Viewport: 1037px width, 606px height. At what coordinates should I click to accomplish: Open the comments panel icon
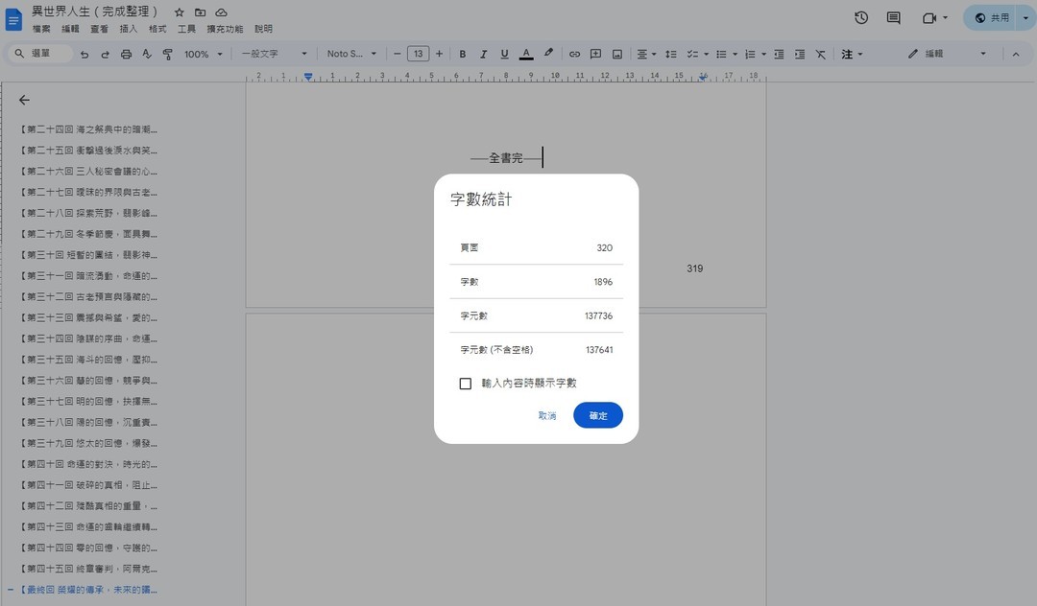point(894,18)
